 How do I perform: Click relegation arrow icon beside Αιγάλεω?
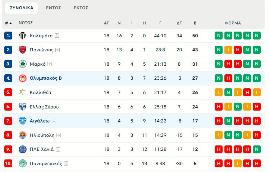54,121
